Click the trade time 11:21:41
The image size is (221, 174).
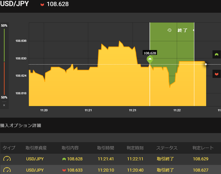106,159
